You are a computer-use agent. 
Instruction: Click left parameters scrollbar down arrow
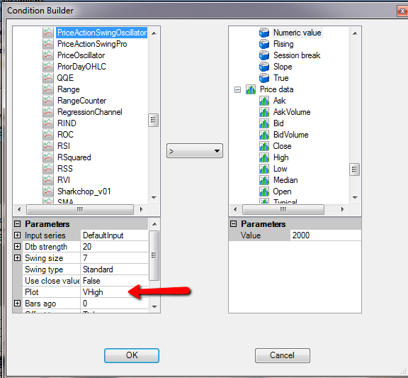[x=154, y=306]
